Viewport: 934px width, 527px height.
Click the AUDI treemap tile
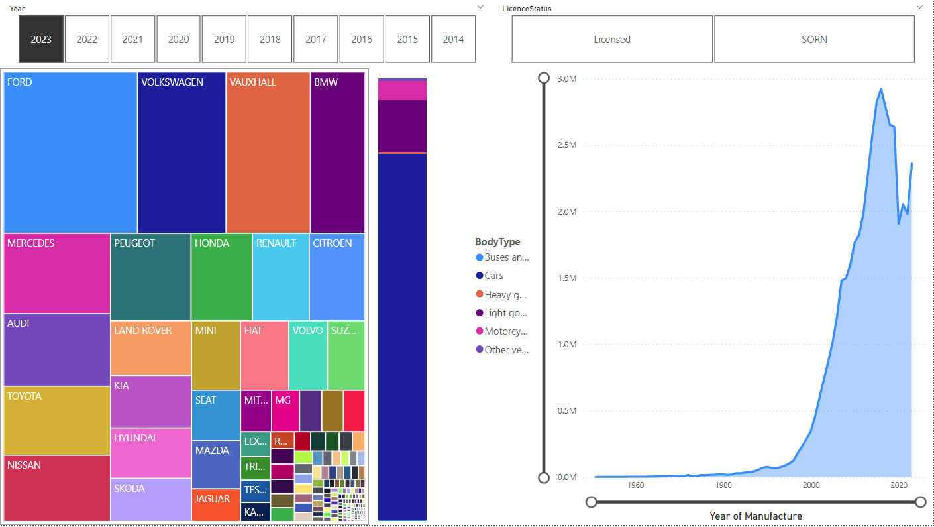click(57, 350)
